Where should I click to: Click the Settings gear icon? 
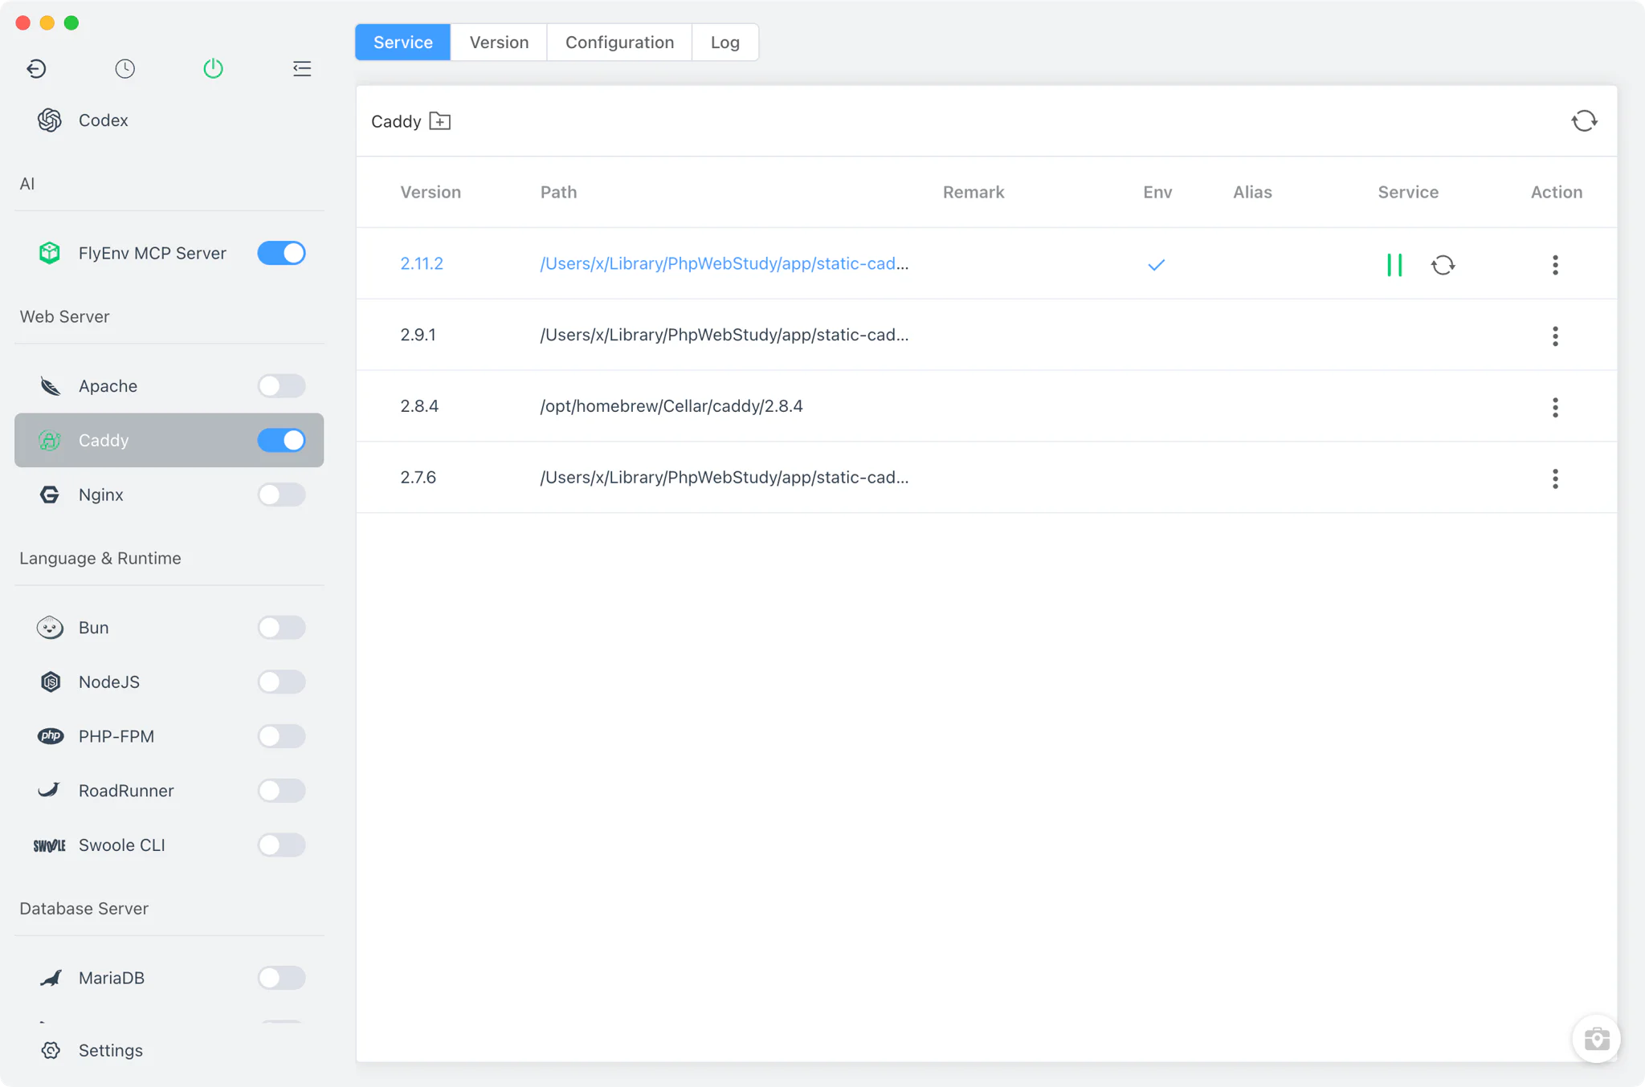[50, 1050]
